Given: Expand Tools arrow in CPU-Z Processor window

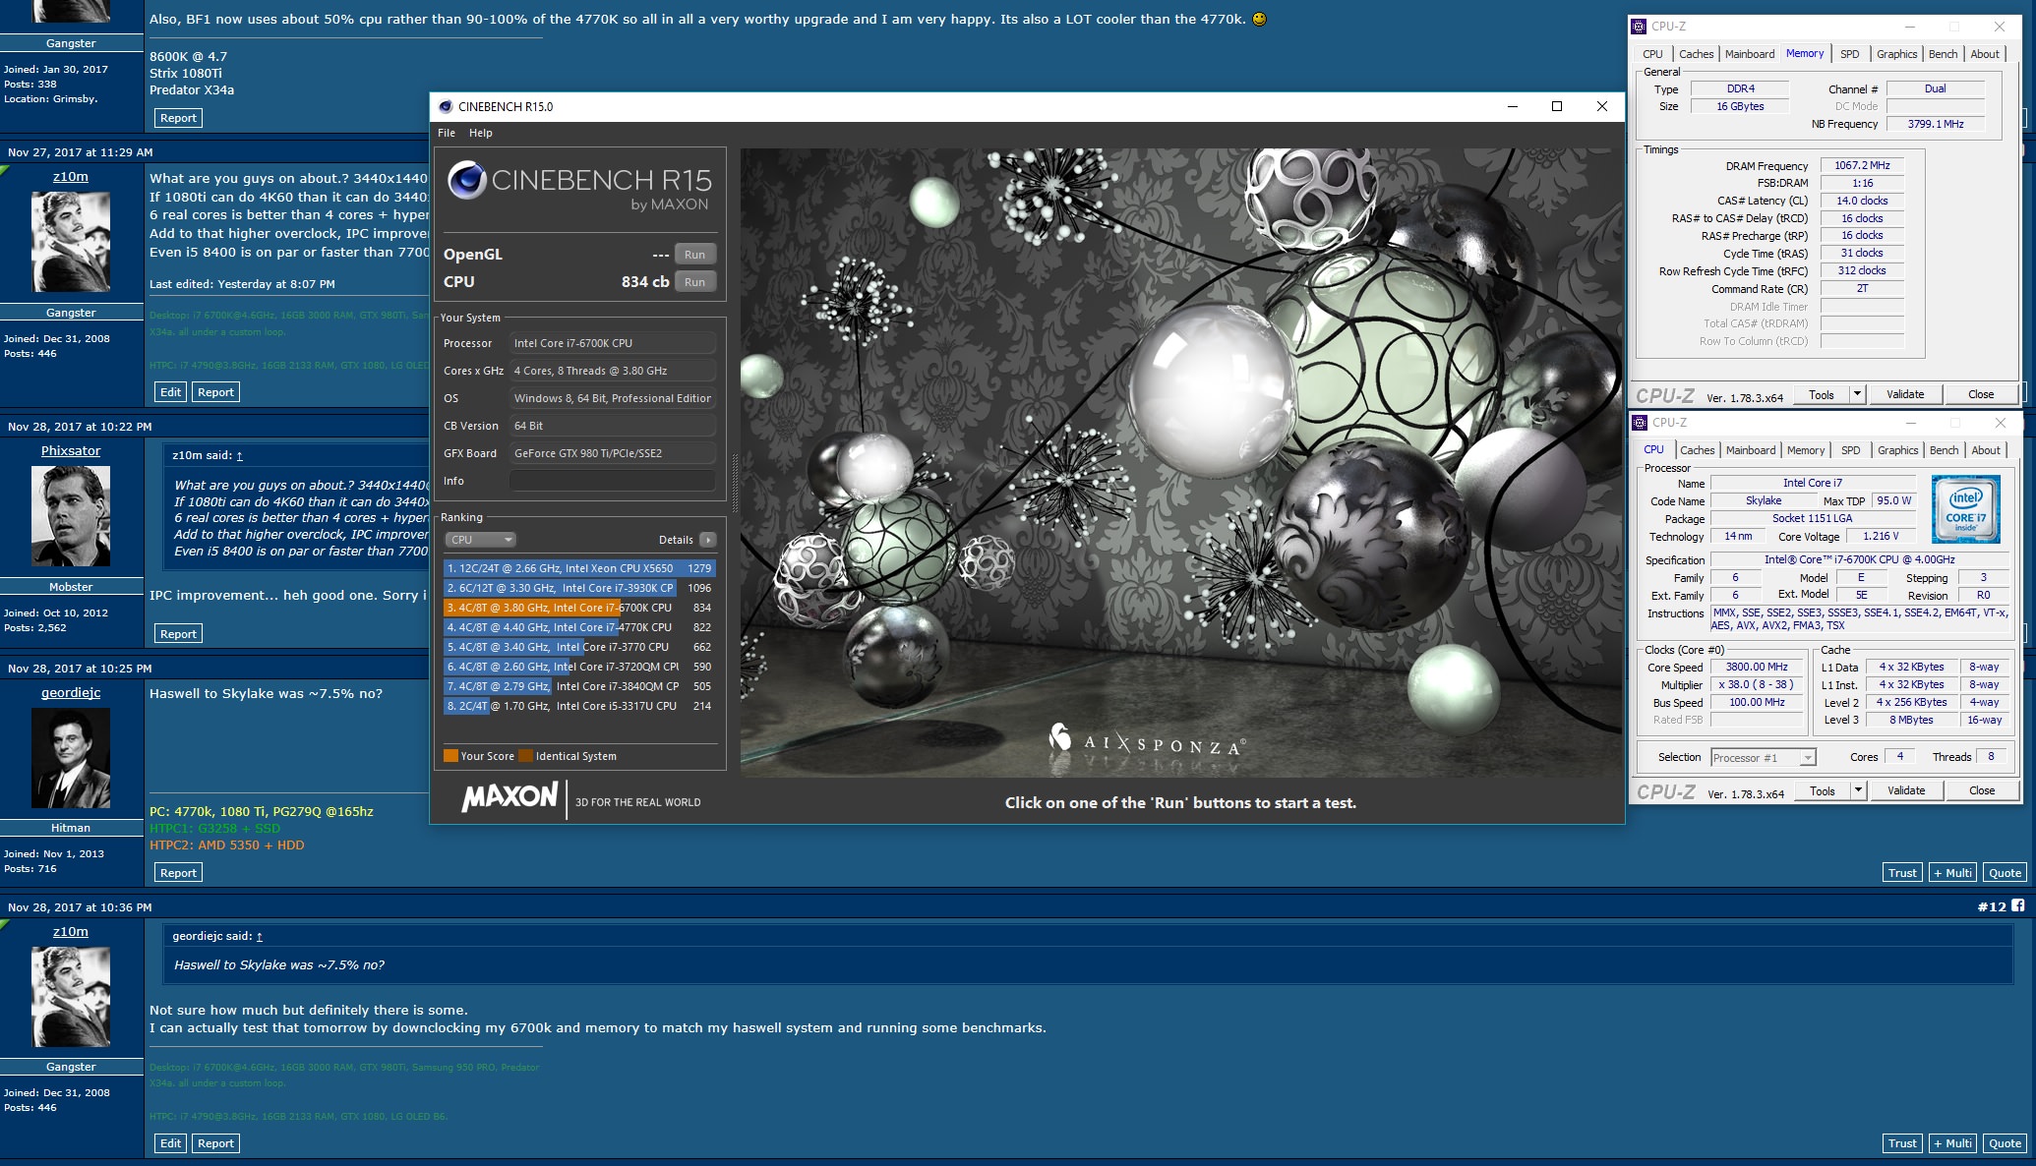Looking at the screenshot, I should 1858,790.
